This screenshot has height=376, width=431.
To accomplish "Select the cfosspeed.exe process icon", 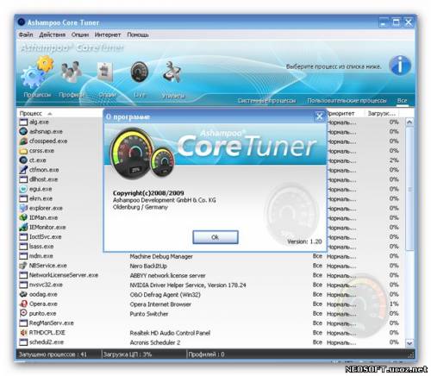I will coord(23,141).
